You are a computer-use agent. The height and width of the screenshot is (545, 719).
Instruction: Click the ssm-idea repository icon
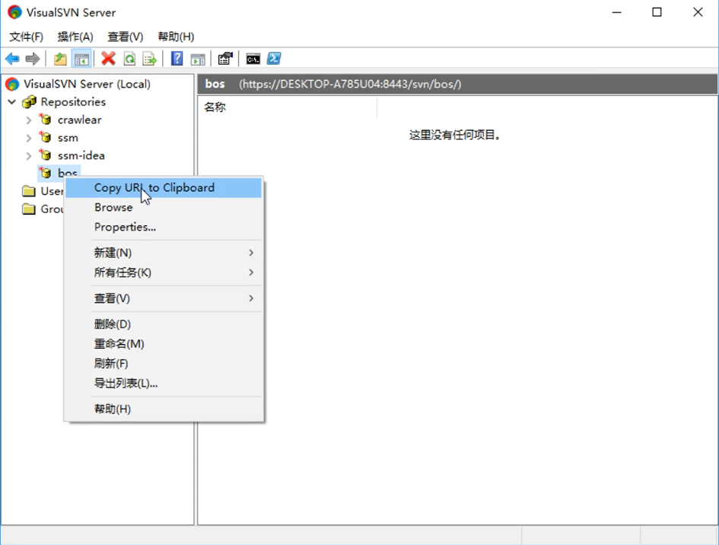coord(45,155)
